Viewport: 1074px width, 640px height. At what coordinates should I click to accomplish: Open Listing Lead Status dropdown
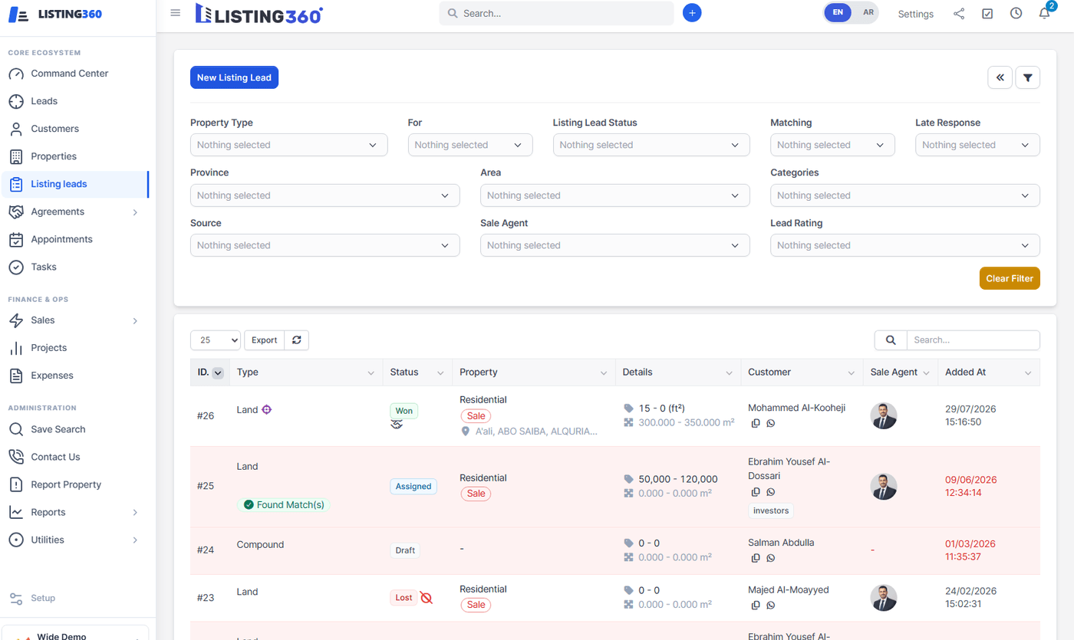coord(651,145)
